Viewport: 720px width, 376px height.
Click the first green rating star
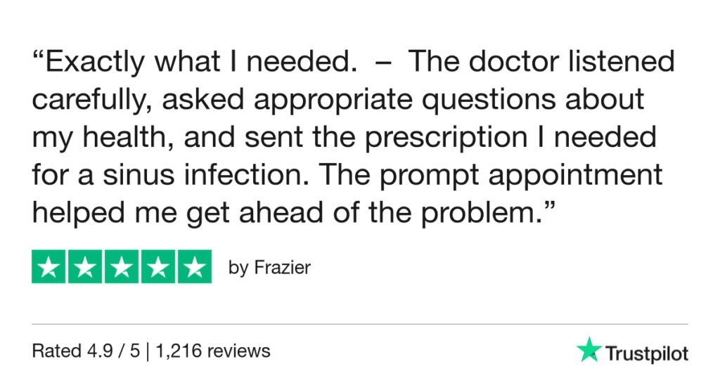click(49, 267)
